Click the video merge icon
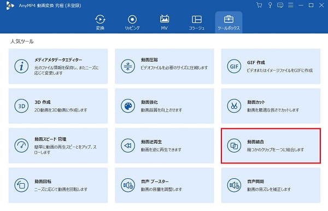 [x=234, y=145]
